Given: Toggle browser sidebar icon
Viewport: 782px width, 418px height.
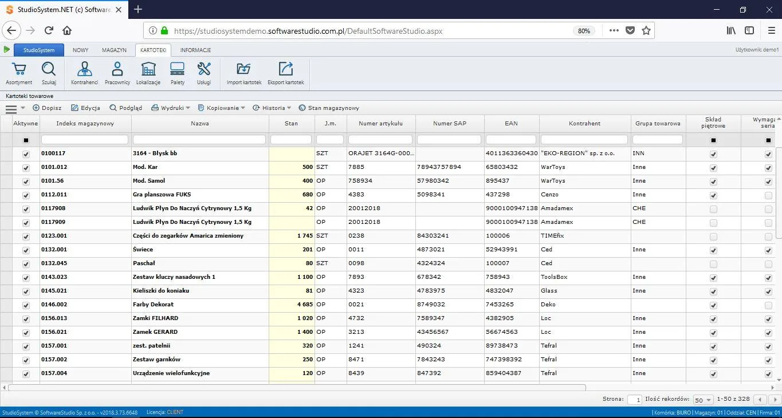Looking at the screenshot, I should (x=749, y=31).
